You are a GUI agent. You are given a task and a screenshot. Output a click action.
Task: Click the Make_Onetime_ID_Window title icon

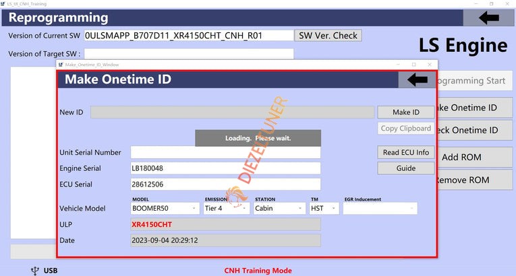pyautogui.click(x=61, y=65)
